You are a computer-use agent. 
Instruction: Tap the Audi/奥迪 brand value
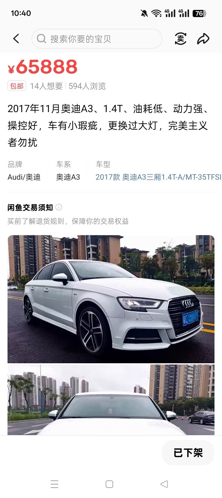pyautogui.click(x=24, y=177)
